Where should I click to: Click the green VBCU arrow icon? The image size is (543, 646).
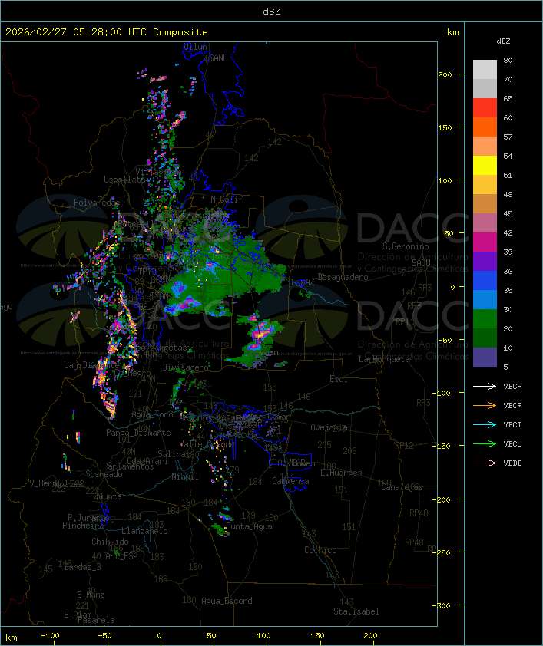(485, 444)
